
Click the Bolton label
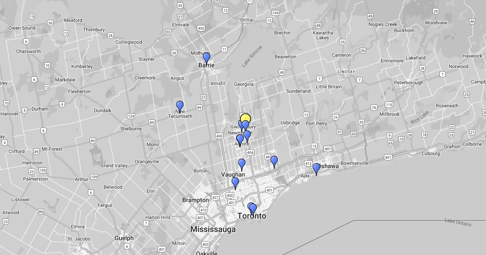click(200, 171)
